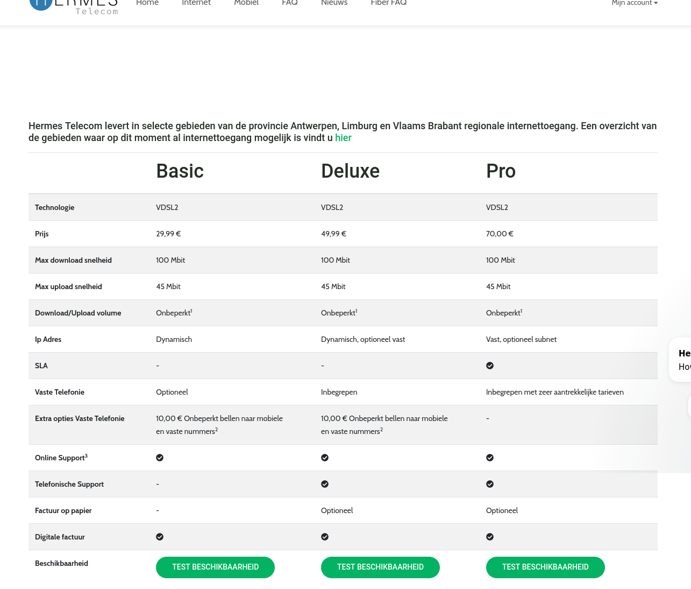This screenshot has height=589, width=691.
Task: Click the Max upload snelheid label
Action: (x=68, y=286)
